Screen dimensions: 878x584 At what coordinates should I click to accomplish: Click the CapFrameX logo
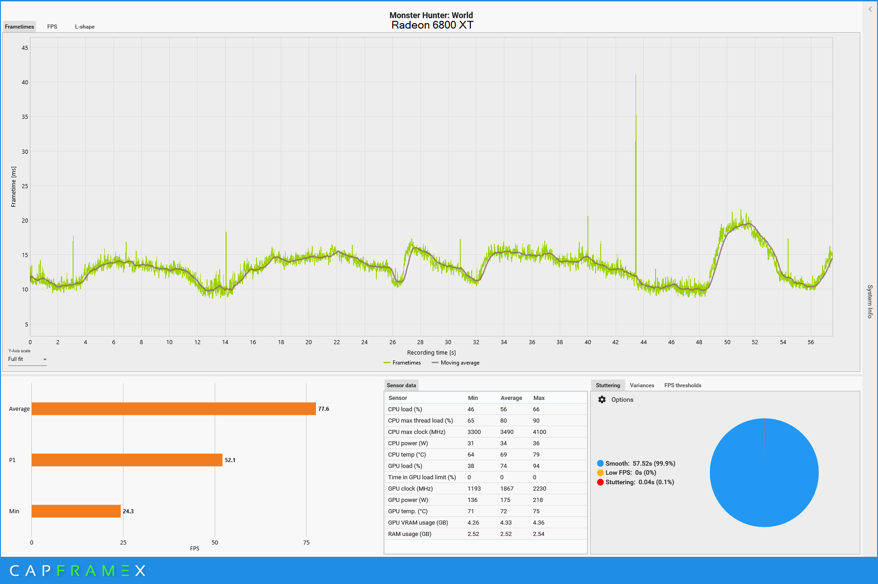(x=77, y=570)
